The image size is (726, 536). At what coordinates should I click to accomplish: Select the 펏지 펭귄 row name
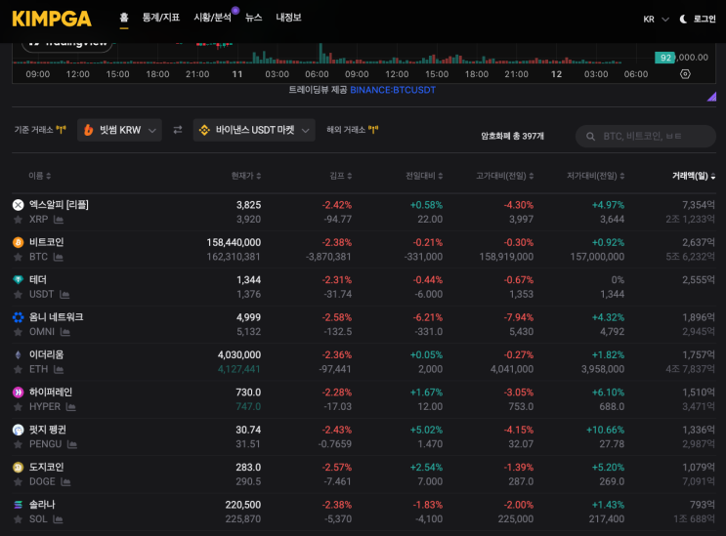click(x=48, y=430)
